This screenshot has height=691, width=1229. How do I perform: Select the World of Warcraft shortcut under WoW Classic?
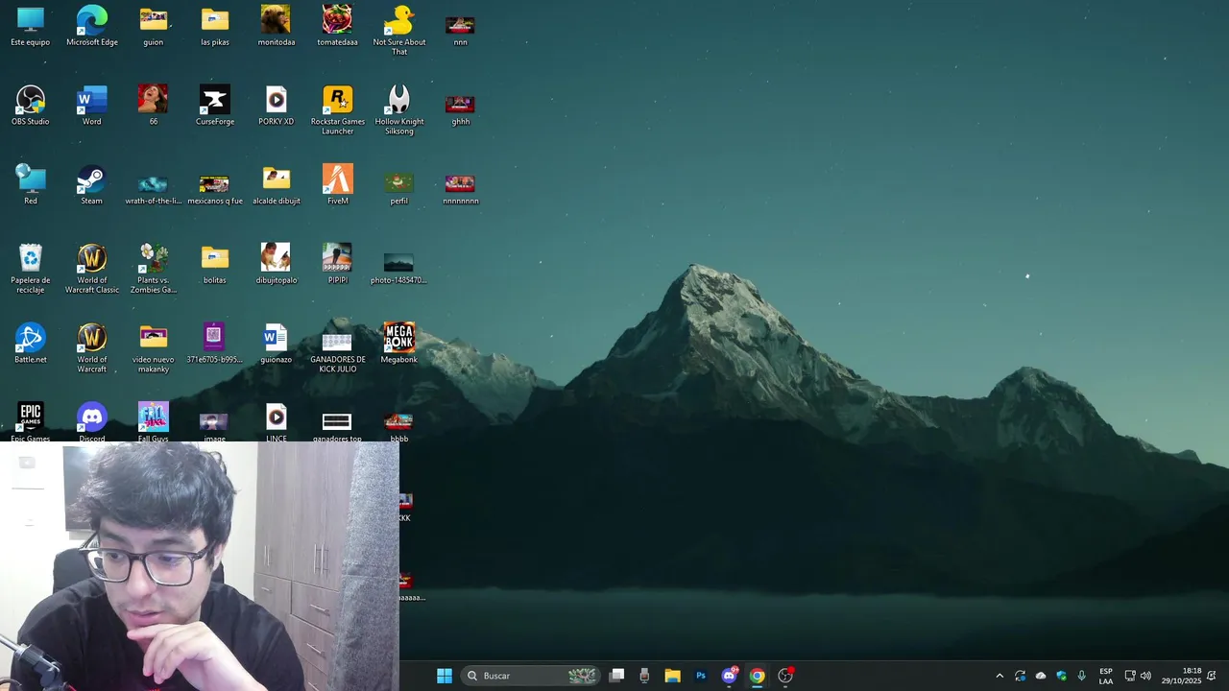point(92,348)
